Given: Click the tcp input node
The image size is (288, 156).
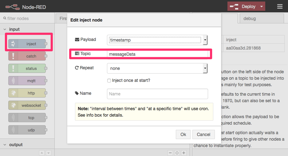Looking at the screenshot, I should pyautogui.click(x=27, y=118).
